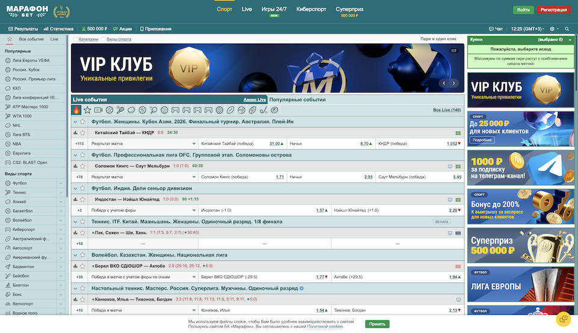Open Чат from the top bar

pos(496,29)
